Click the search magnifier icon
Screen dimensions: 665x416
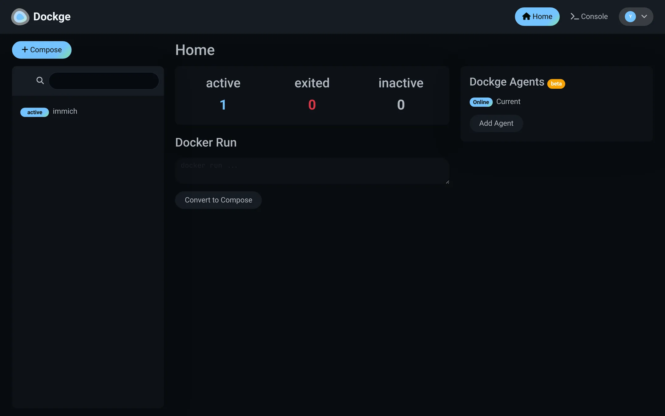click(x=40, y=81)
